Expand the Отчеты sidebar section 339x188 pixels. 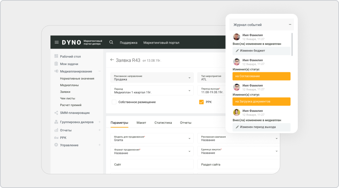pos(99,130)
